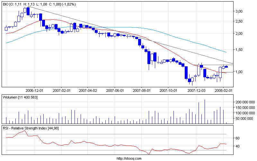Click the 2007-10-01 date axis label
This screenshot has height=161, width=257.
(x=168, y=90)
